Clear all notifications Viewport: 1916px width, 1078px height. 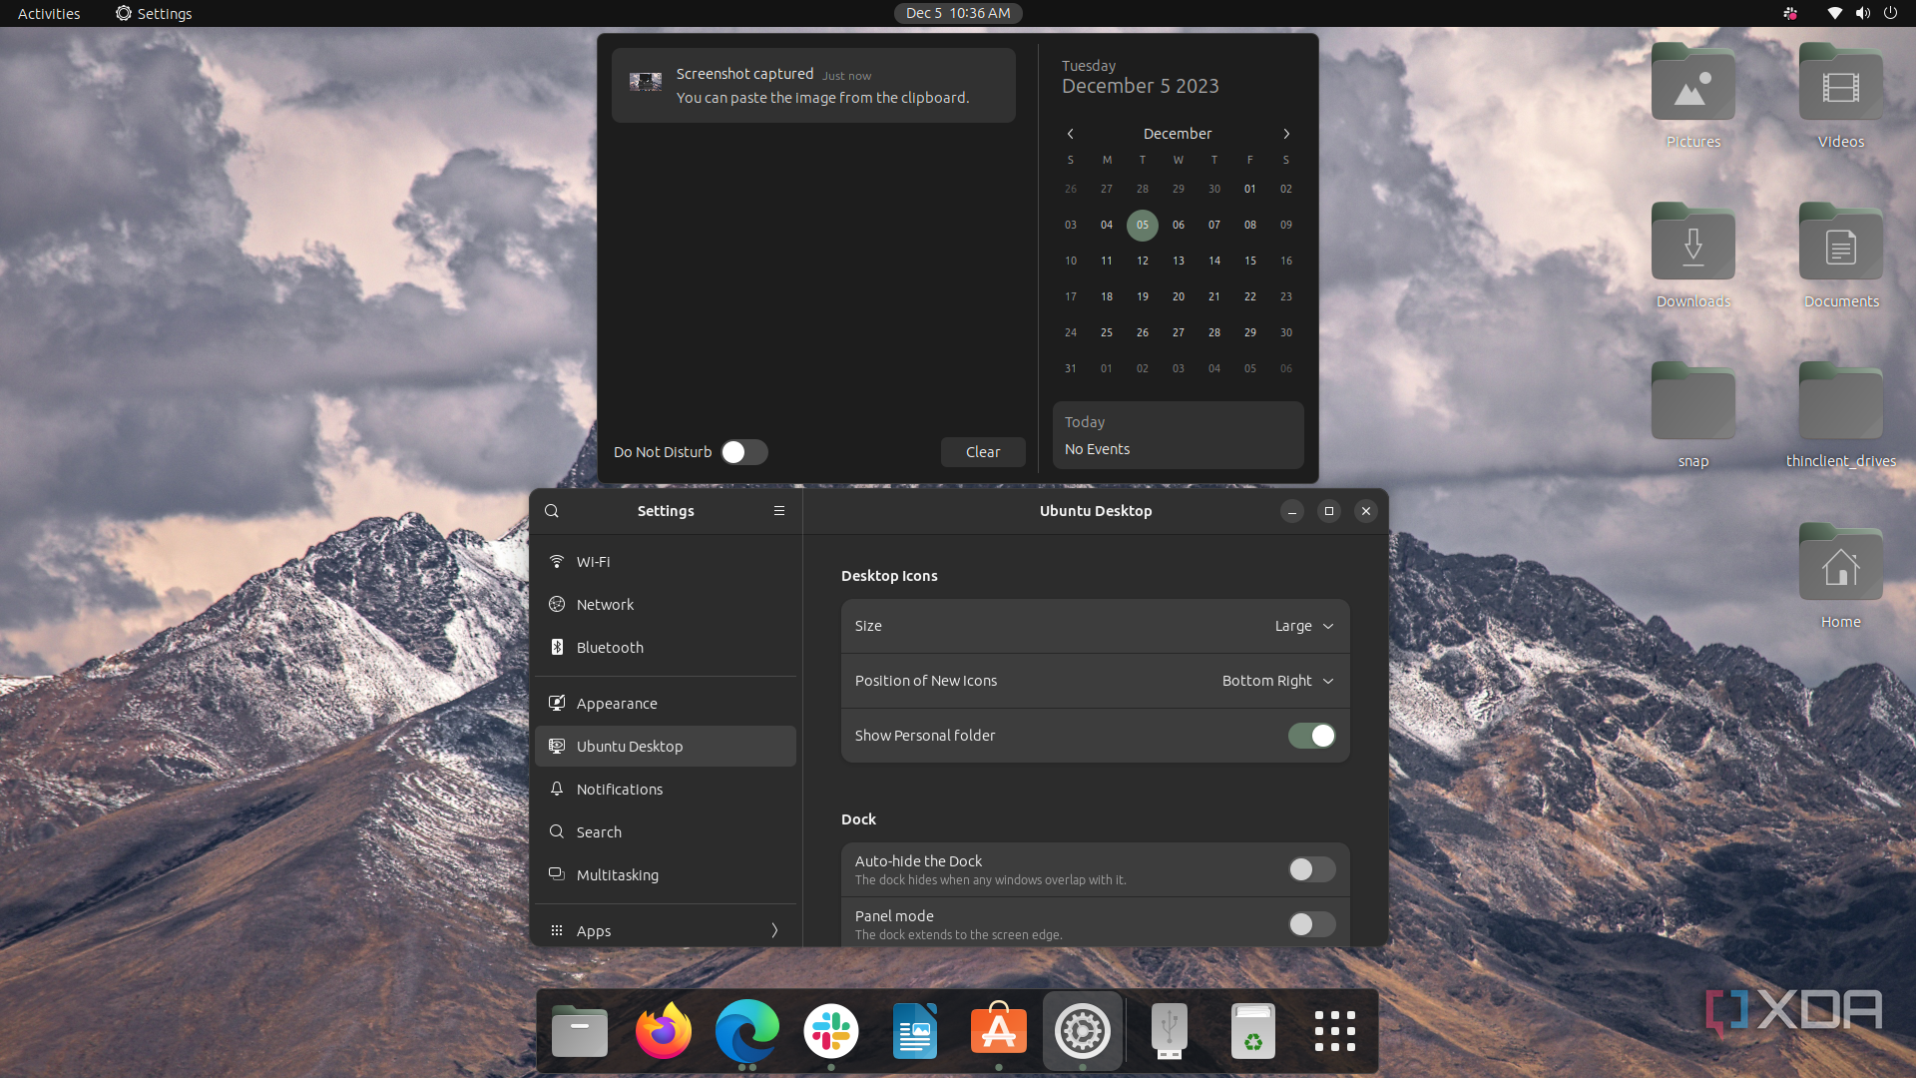[x=983, y=452]
